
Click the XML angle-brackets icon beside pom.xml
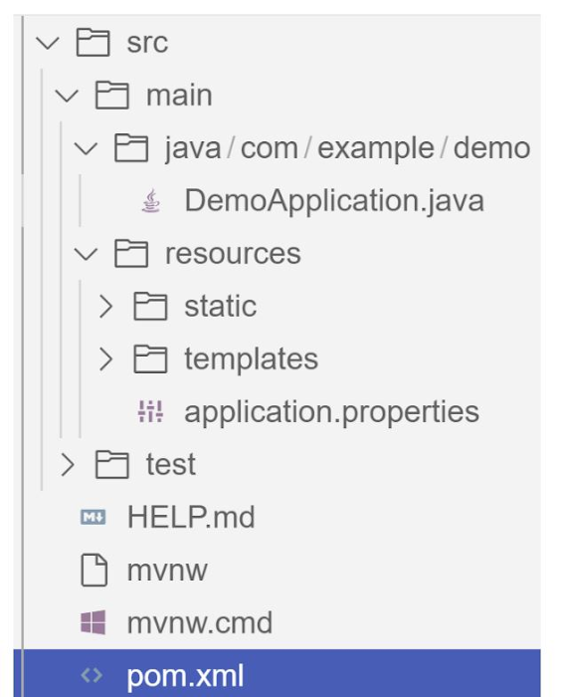(x=92, y=676)
